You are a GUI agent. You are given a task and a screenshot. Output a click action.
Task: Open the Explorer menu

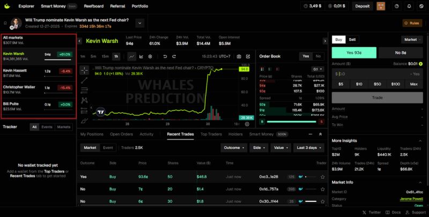[x=26, y=6]
